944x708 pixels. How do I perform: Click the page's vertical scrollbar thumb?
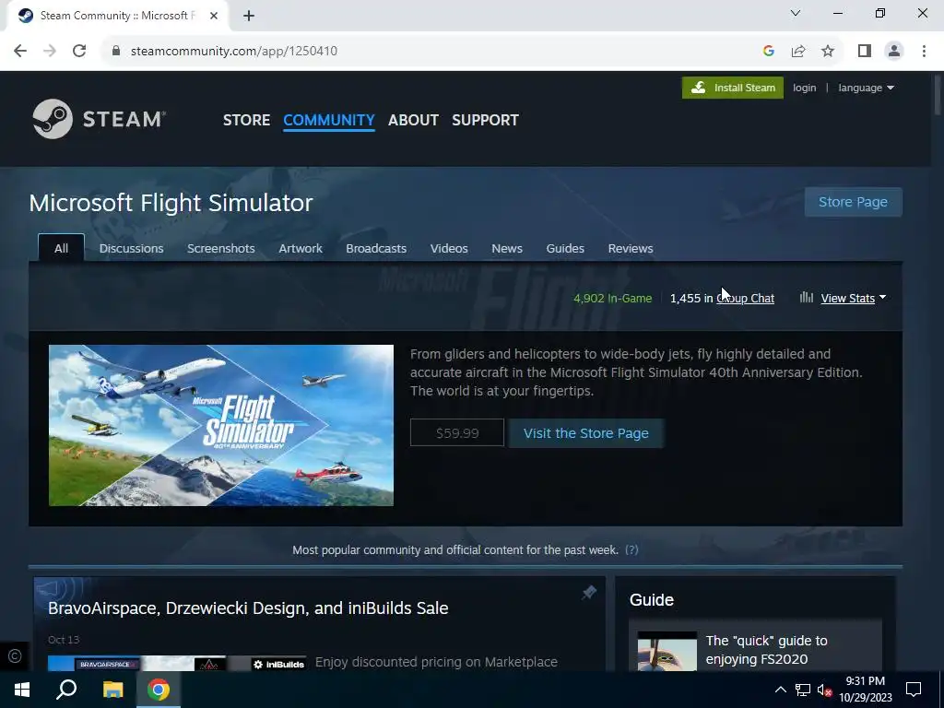(x=938, y=93)
